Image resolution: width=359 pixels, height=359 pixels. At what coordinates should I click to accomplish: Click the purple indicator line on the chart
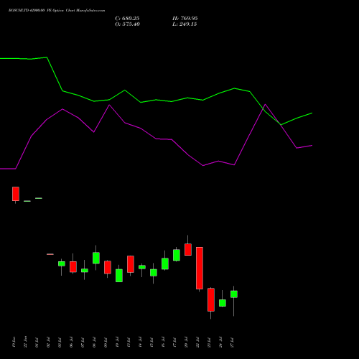tap(156, 139)
